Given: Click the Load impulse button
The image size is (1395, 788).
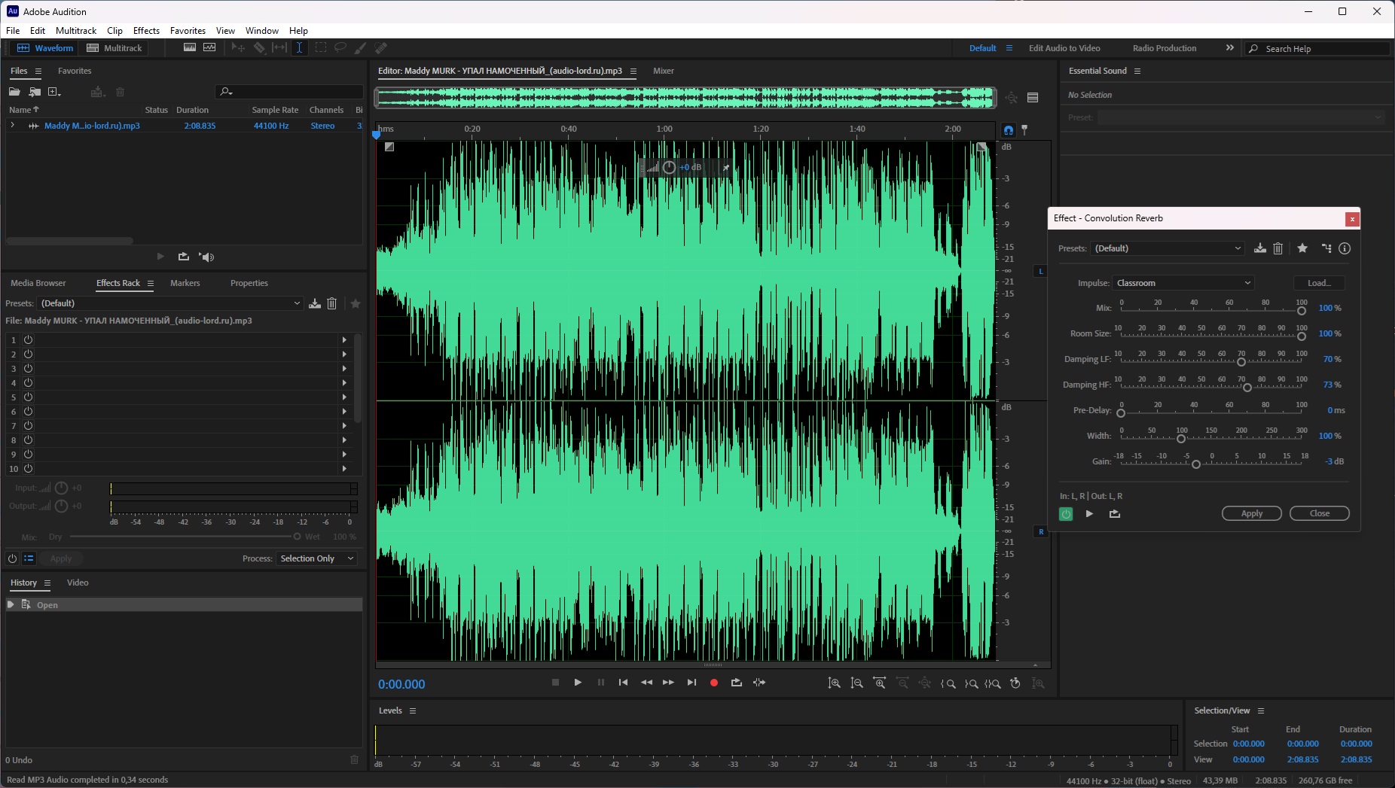Looking at the screenshot, I should pyautogui.click(x=1319, y=283).
